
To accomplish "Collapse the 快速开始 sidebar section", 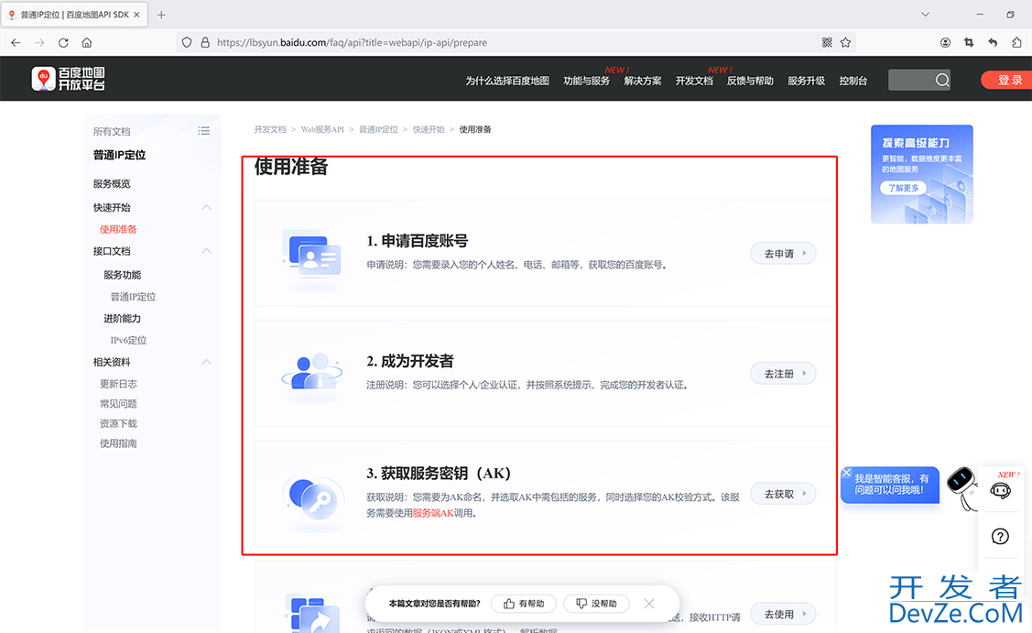I will coord(206,207).
